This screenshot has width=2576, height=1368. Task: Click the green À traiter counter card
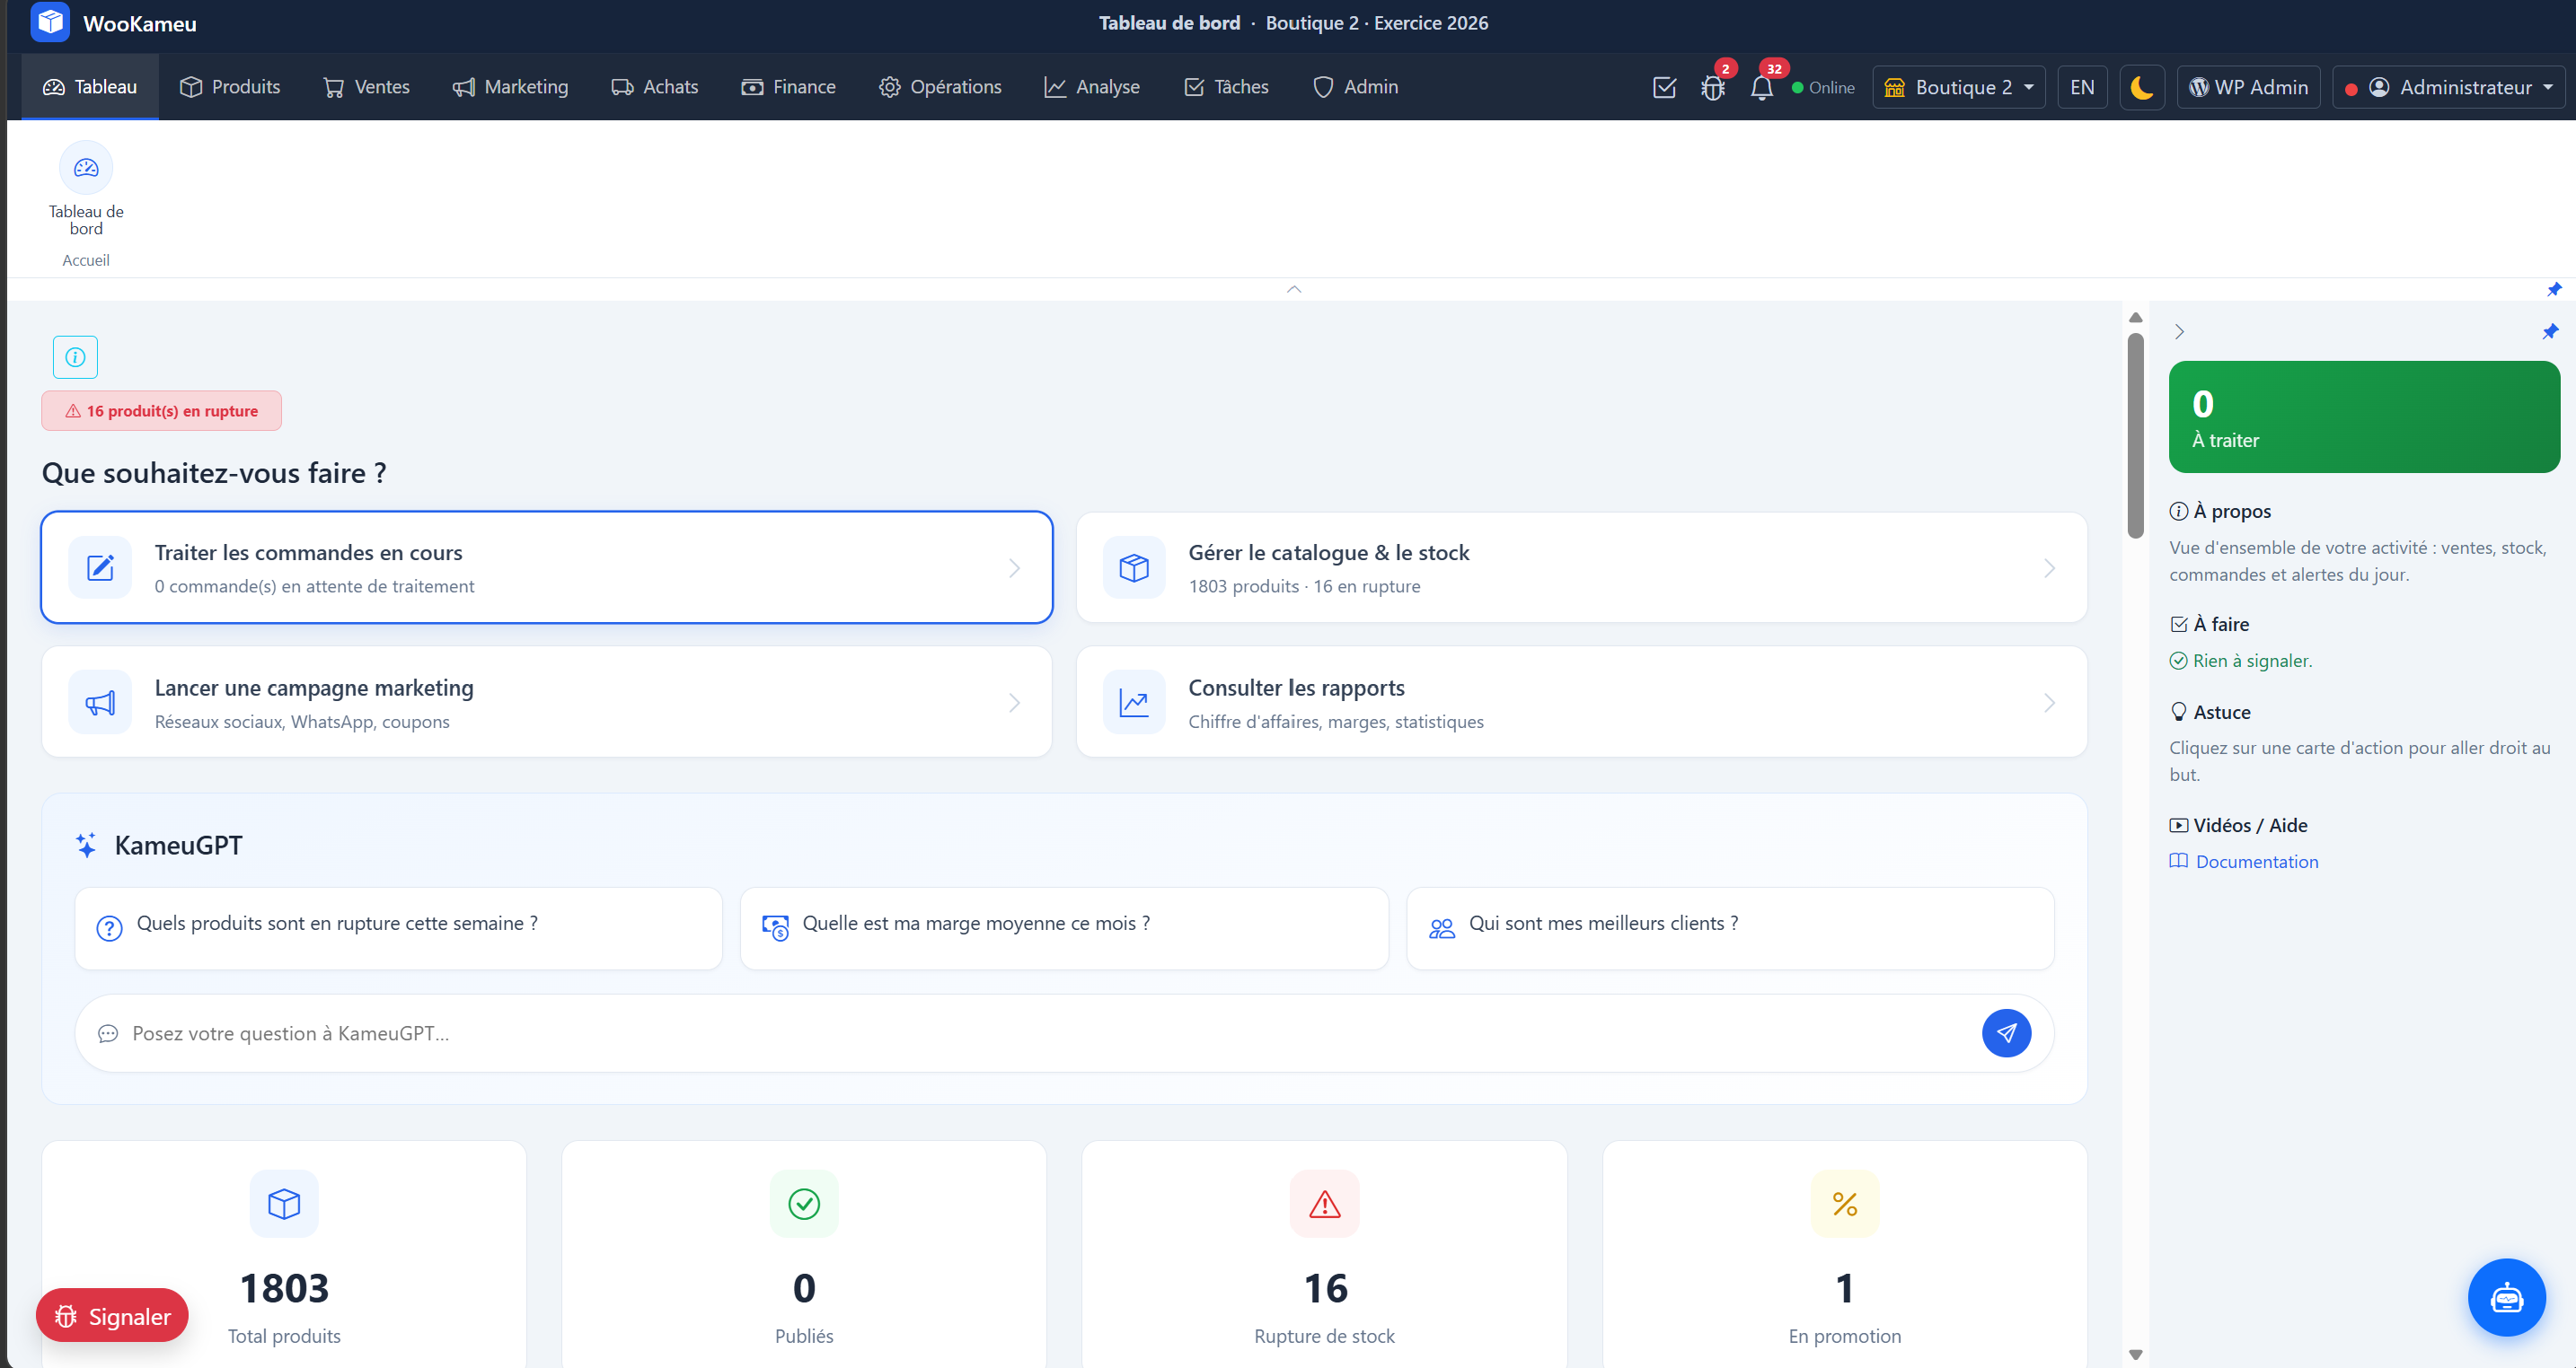point(2364,417)
